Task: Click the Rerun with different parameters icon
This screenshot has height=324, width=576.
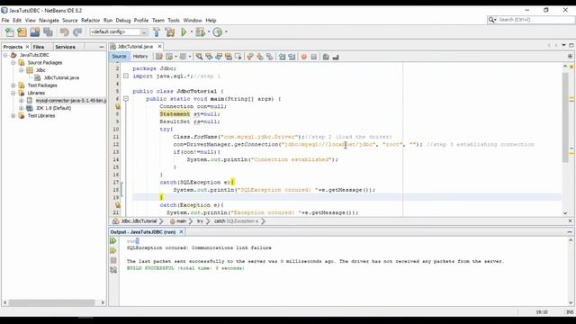Action: pyautogui.click(x=113, y=250)
